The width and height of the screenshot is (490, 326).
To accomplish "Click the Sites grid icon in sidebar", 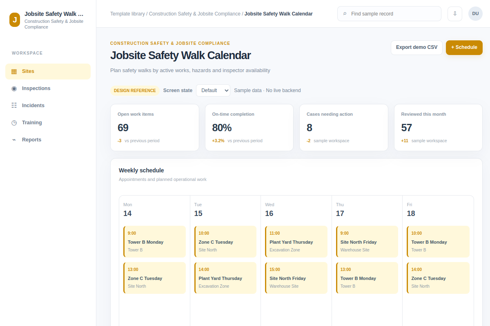I will click(x=14, y=71).
